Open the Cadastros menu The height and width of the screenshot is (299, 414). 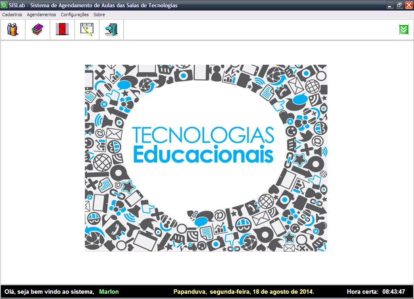[x=12, y=14]
